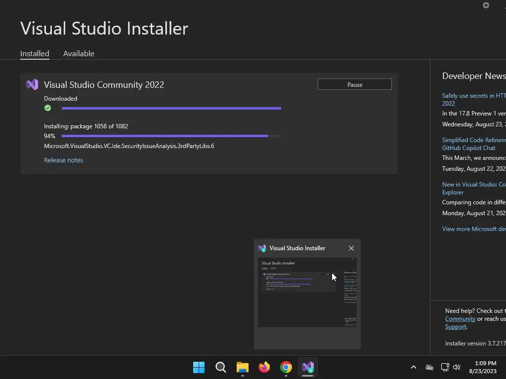Click the 'Downloaded' status label
Viewport: 506px width, 379px height.
61,99
